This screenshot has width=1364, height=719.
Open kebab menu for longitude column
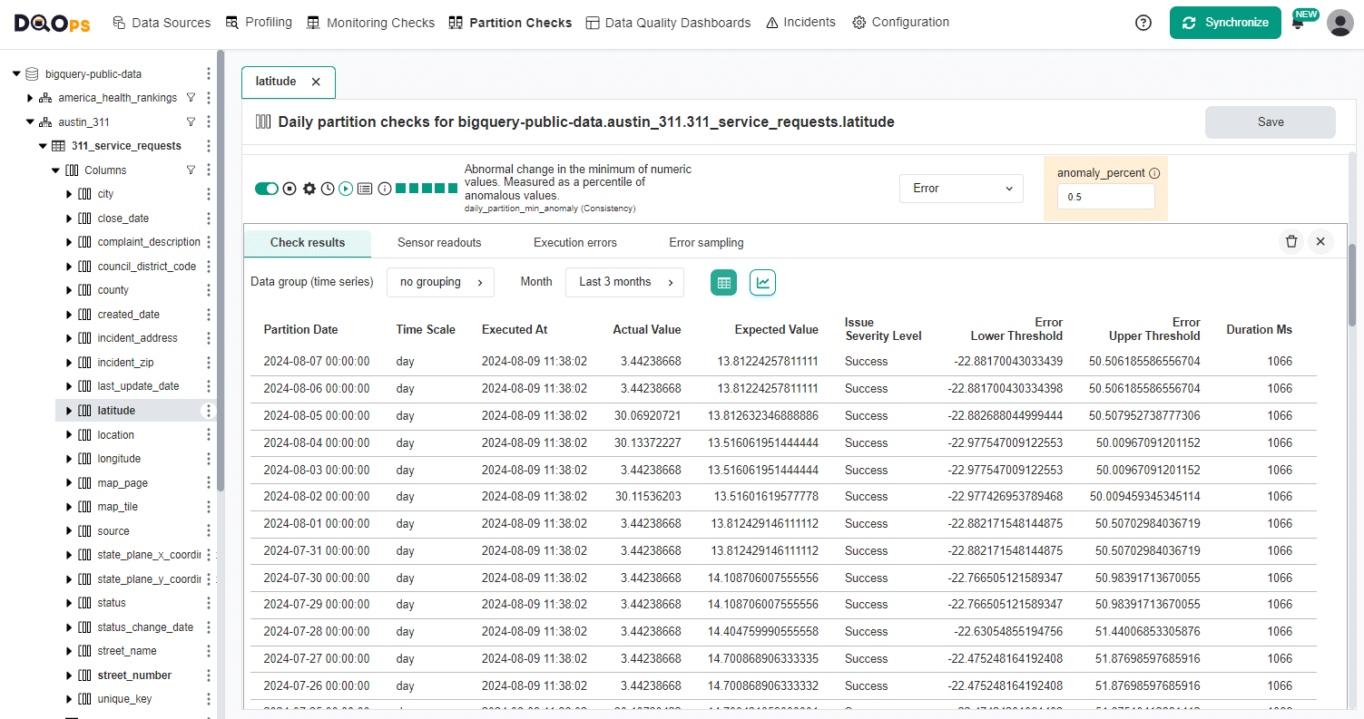(209, 459)
